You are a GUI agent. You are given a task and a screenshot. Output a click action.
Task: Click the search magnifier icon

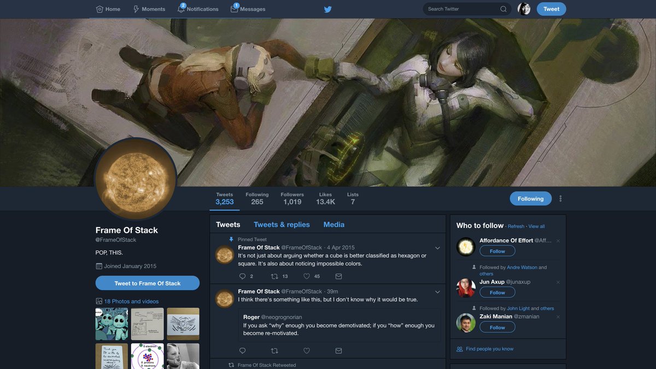point(503,9)
